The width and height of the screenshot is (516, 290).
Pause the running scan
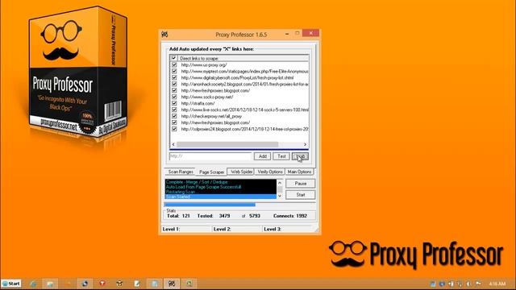tap(301, 184)
